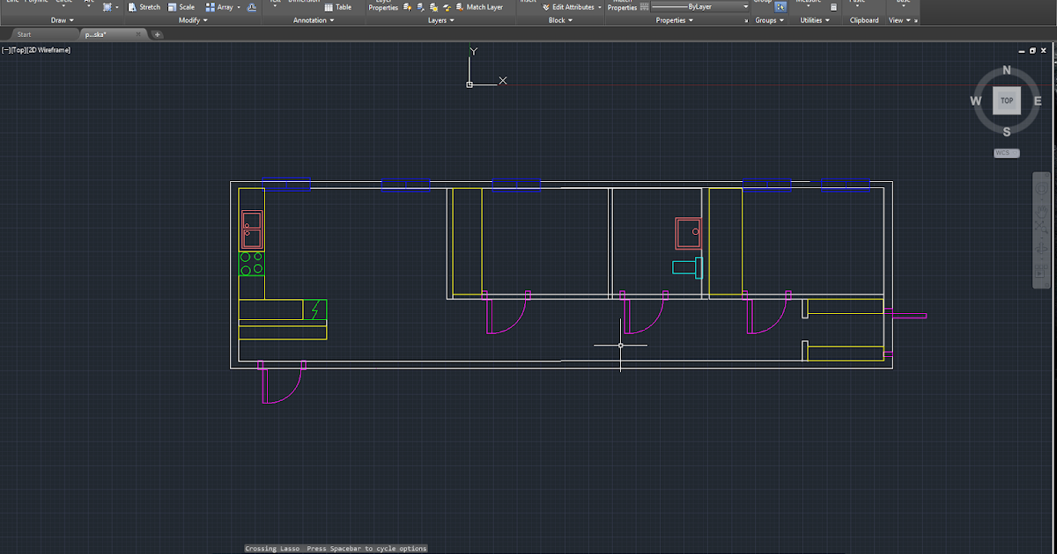Image resolution: width=1057 pixels, height=554 pixels.
Task: Activate the Array tool
Action: pyautogui.click(x=222, y=6)
